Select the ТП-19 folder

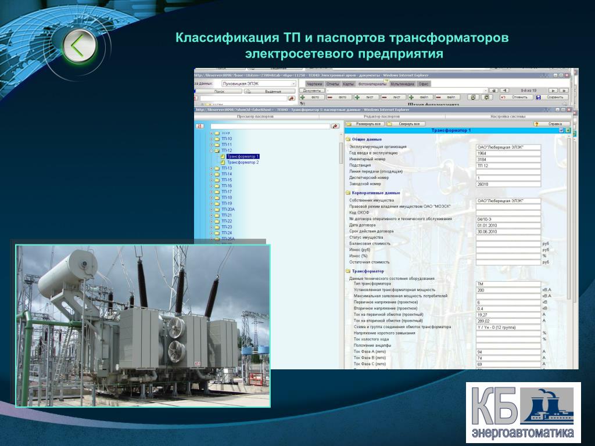(227, 204)
